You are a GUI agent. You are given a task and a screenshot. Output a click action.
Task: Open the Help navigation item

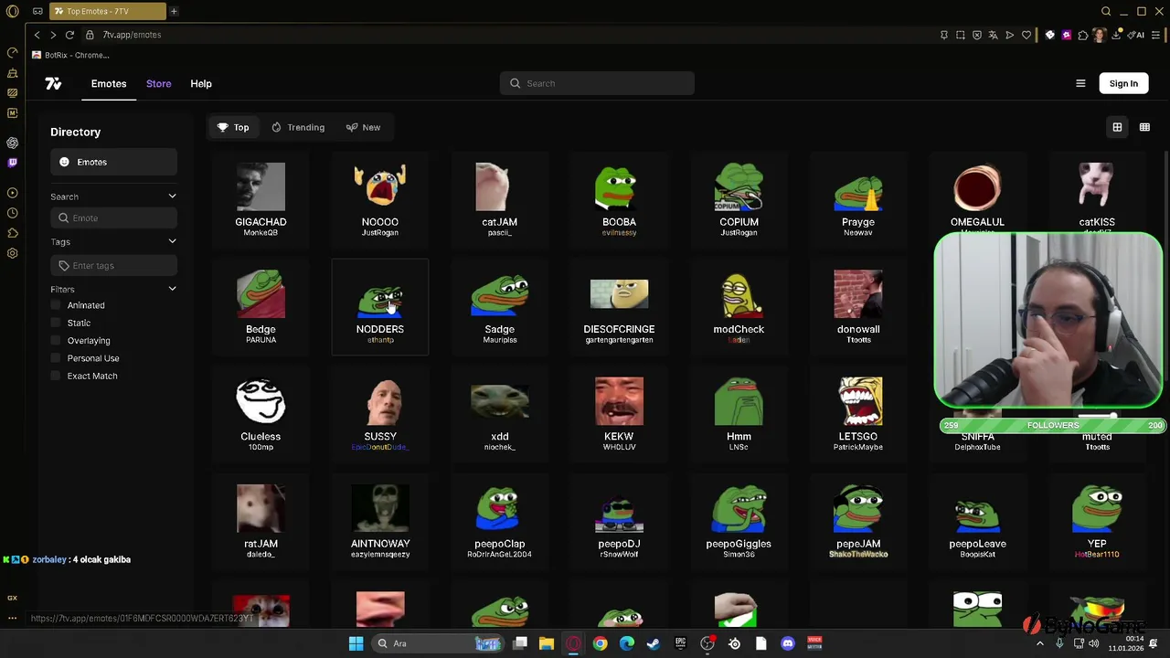201,83
